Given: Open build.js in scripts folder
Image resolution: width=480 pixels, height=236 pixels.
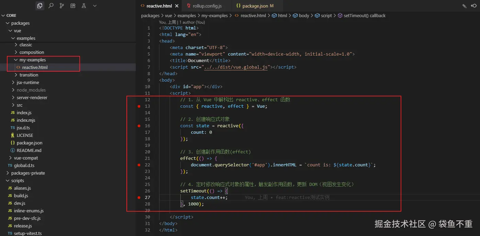Looking at the screenshot, I should [21, 196].
